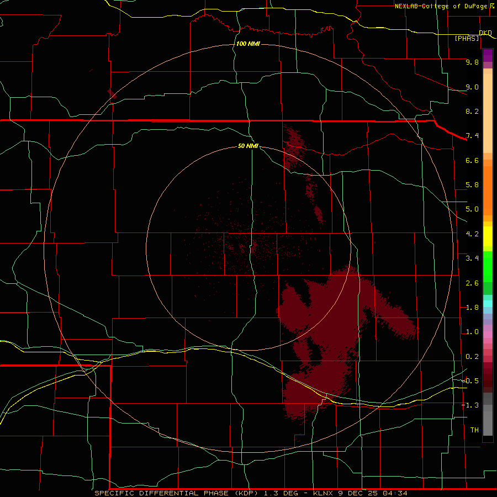Click the -0.5 scale value
This screenshot has width=497, height=497.
pyautogui.click(x=470, y=381)
